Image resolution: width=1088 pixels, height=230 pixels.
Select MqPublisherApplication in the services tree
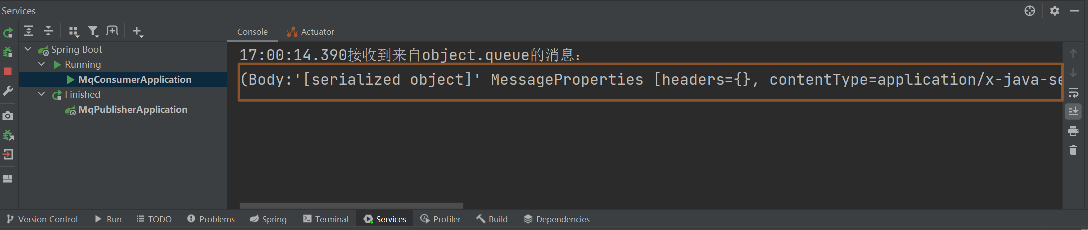pos(133,110)
